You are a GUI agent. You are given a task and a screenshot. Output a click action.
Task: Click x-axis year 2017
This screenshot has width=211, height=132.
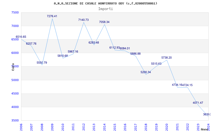click(136, 127)
